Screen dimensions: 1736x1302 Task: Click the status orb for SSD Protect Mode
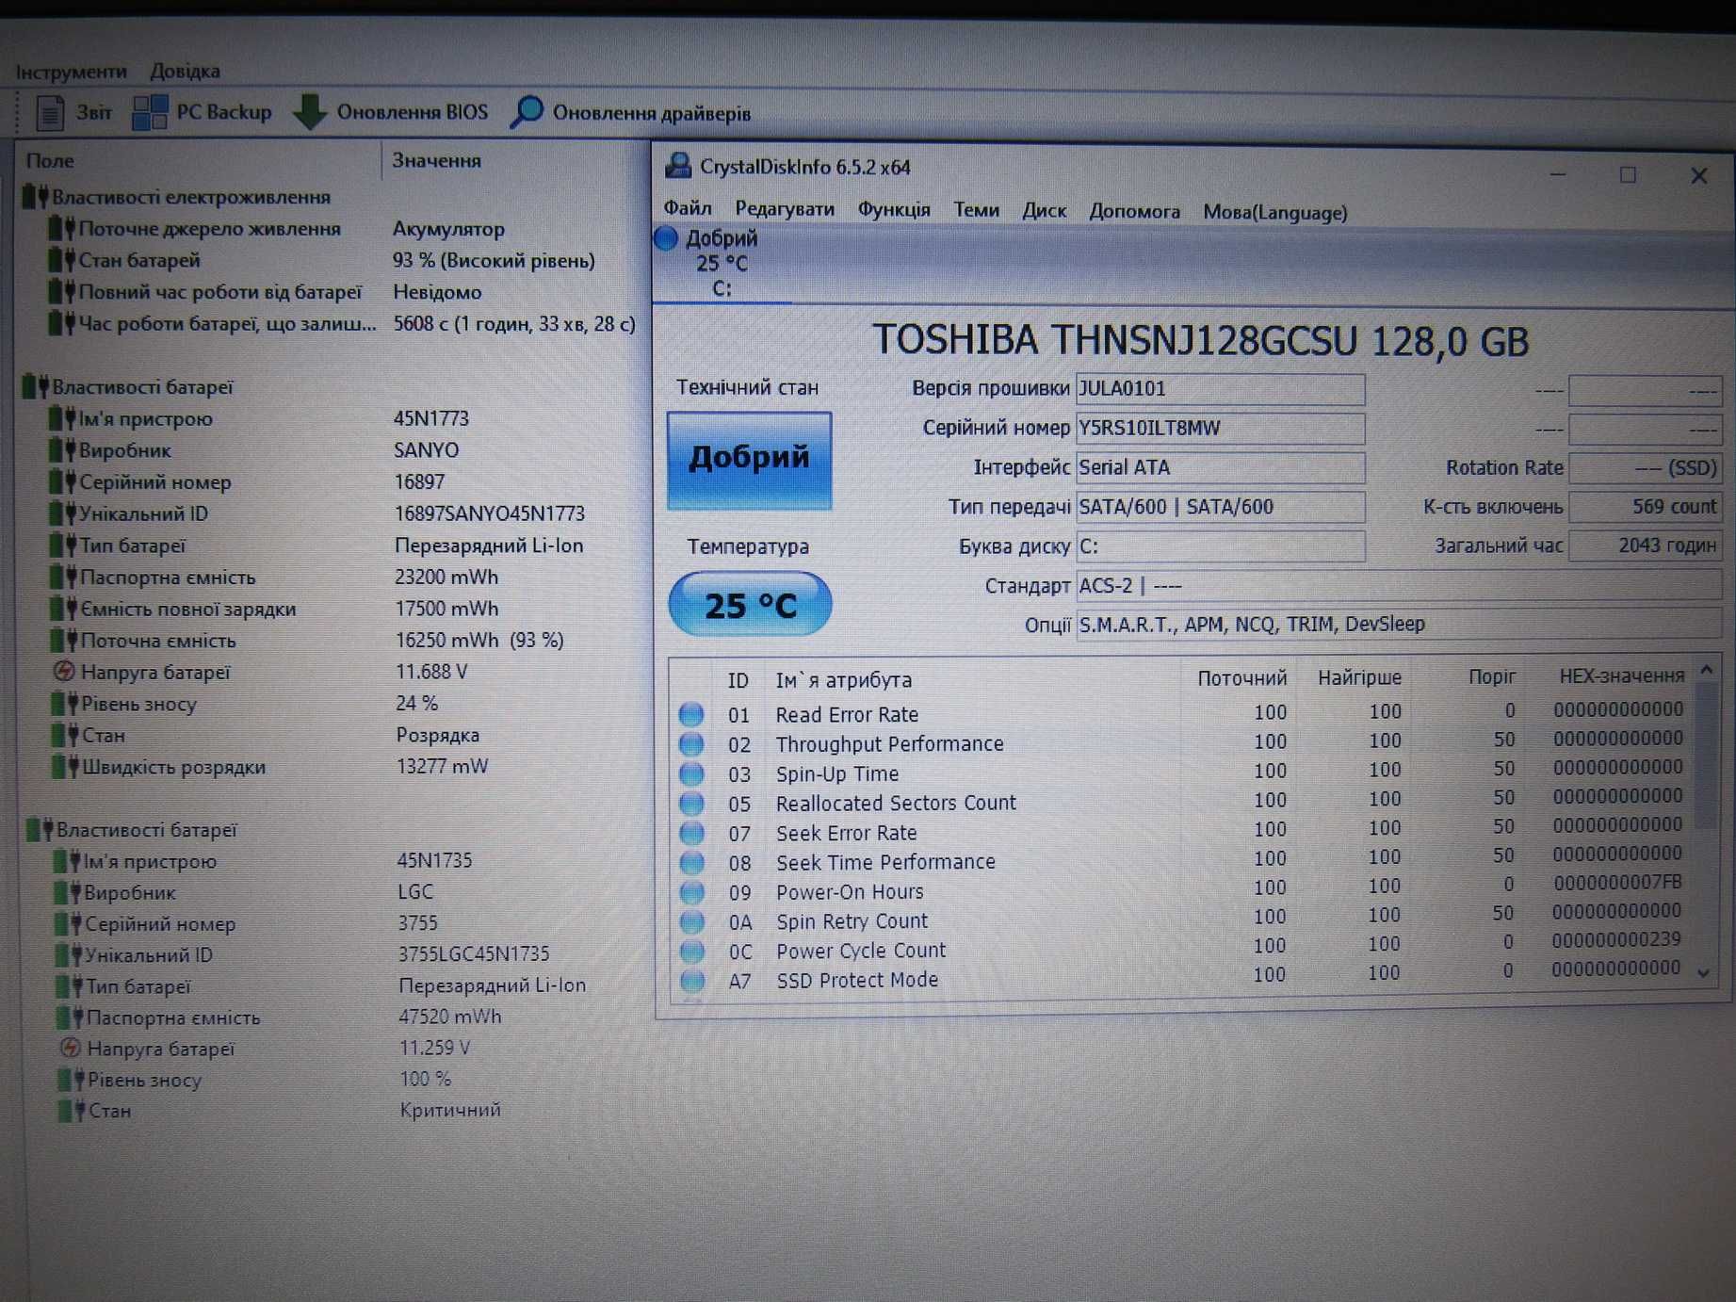click(692, 980)
